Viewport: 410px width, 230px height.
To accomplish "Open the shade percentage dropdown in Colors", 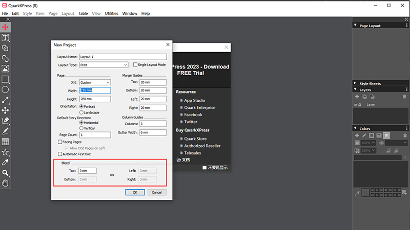I will [x=368, y=143].
